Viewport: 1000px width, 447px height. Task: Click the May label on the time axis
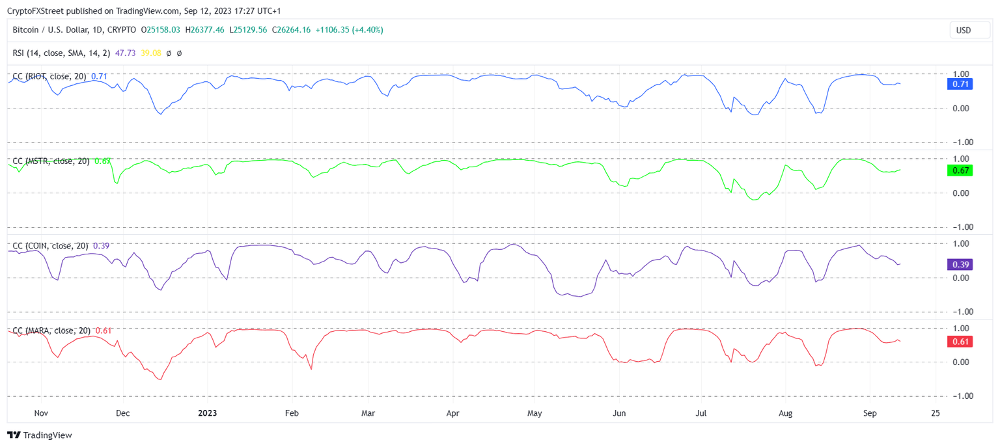click(535, 413)
